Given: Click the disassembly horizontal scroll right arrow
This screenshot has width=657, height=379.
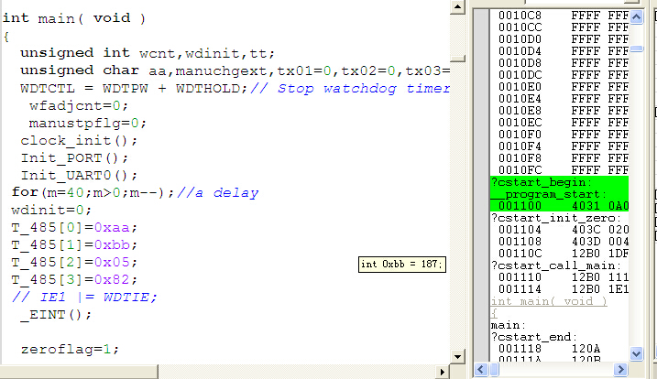Looking at the screenshot, I should (620, 369).
